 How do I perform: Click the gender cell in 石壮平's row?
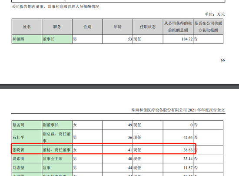(87, 137)
